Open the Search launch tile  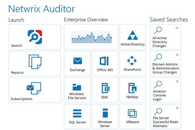click(35, 37)
